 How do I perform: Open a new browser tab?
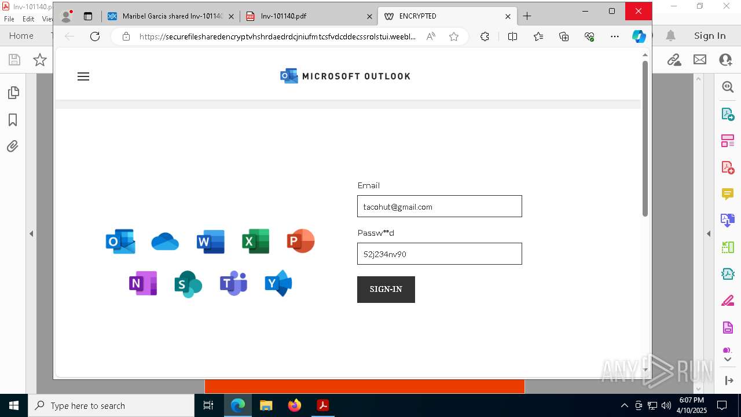click(527, 16)
